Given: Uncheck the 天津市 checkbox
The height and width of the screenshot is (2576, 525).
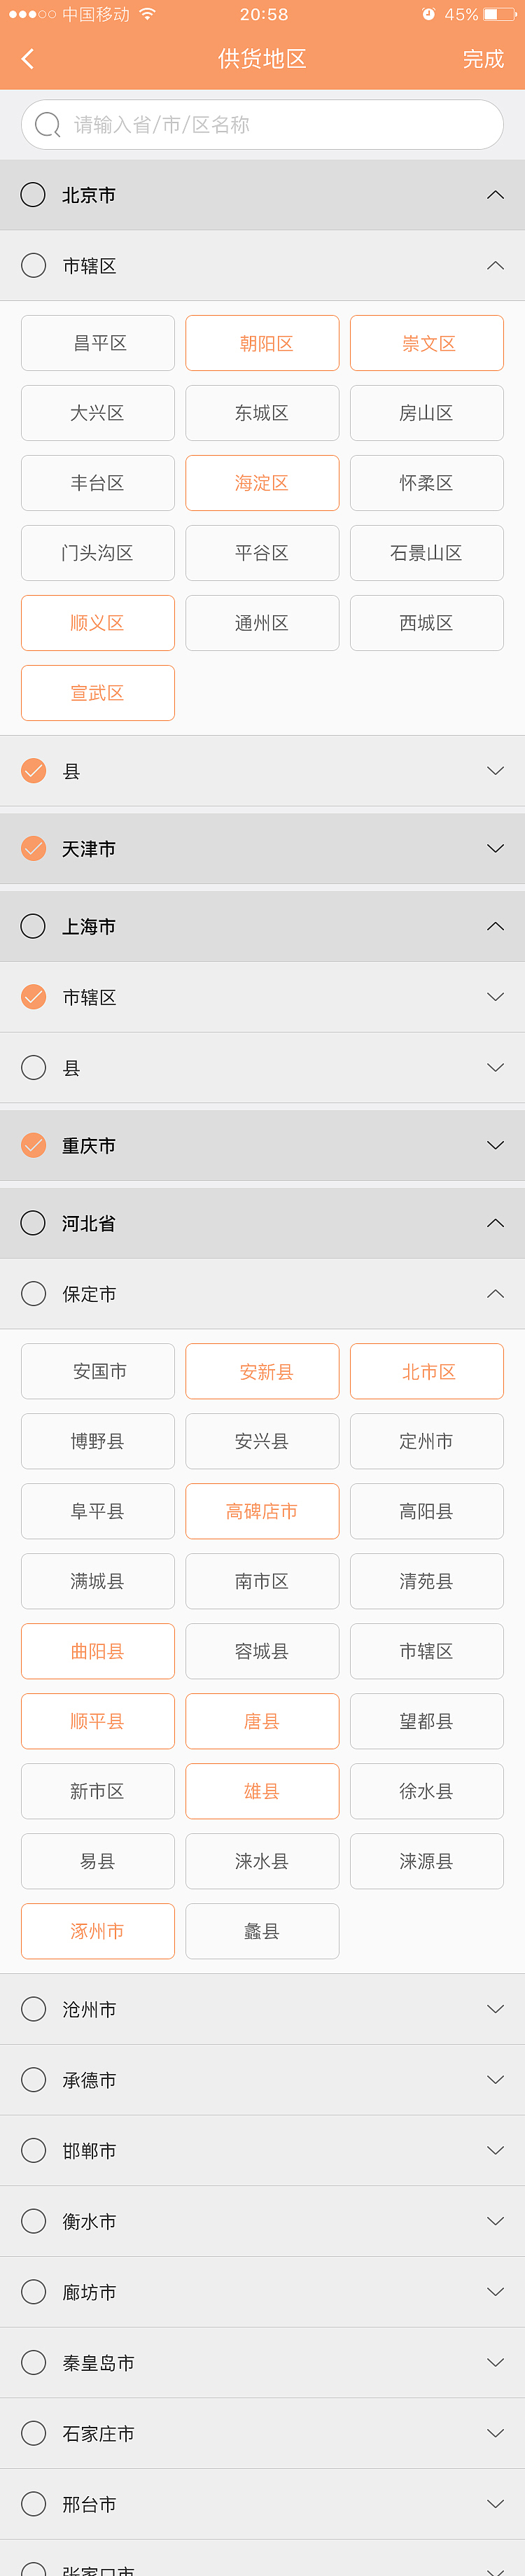Looking at the screenshot, I should 33,849.
